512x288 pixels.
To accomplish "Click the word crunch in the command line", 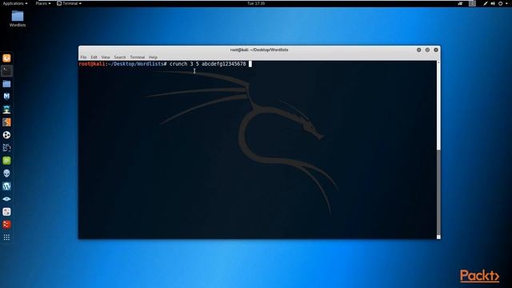I will (x=178, y=64).
